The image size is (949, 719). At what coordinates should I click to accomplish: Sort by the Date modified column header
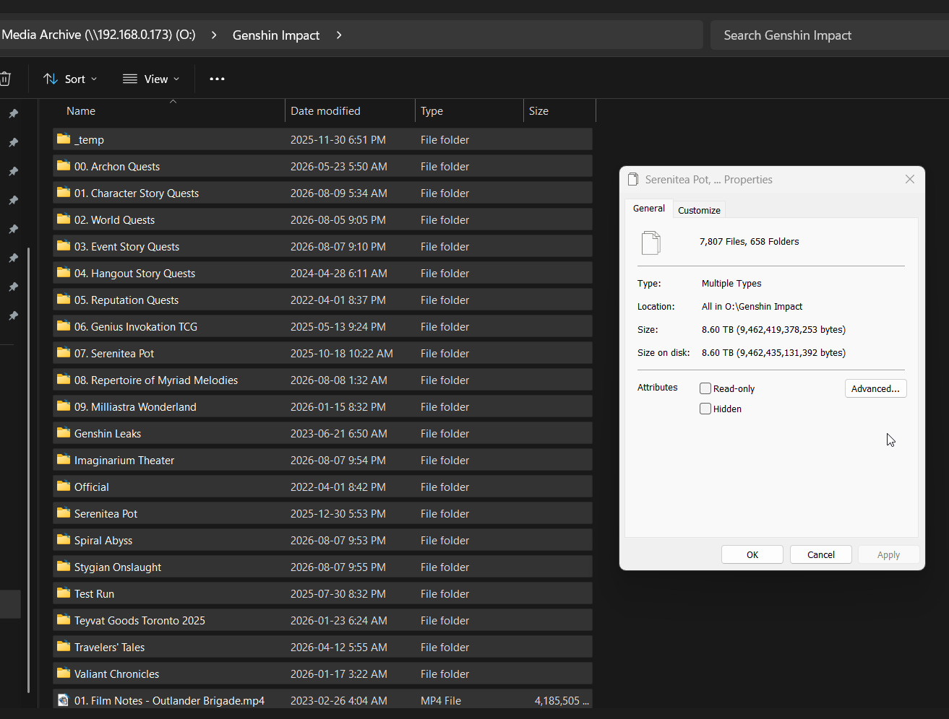[350, 110]
